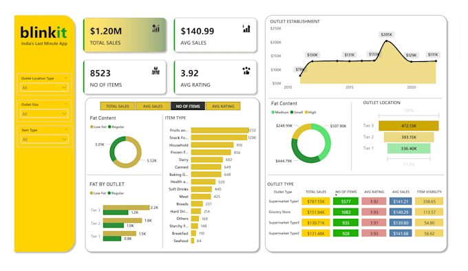Select the Baking G... bar showing 648

(206, 175)
